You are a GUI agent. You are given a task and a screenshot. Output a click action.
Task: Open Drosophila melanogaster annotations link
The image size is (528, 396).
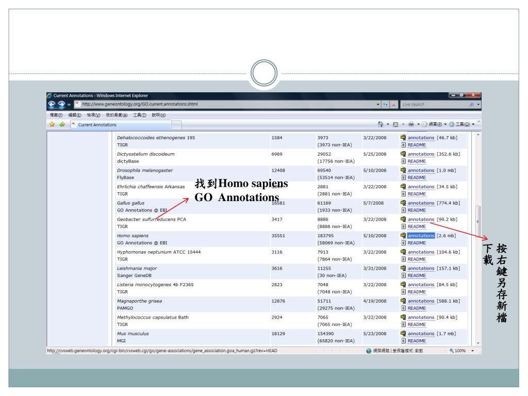point(421,170)
